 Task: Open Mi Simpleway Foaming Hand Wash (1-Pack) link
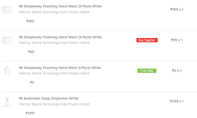[x=60, y=68]
